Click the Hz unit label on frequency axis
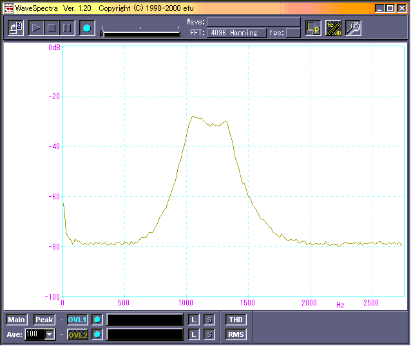This screenshot has width=411, height=346. [x=340, y=305]
